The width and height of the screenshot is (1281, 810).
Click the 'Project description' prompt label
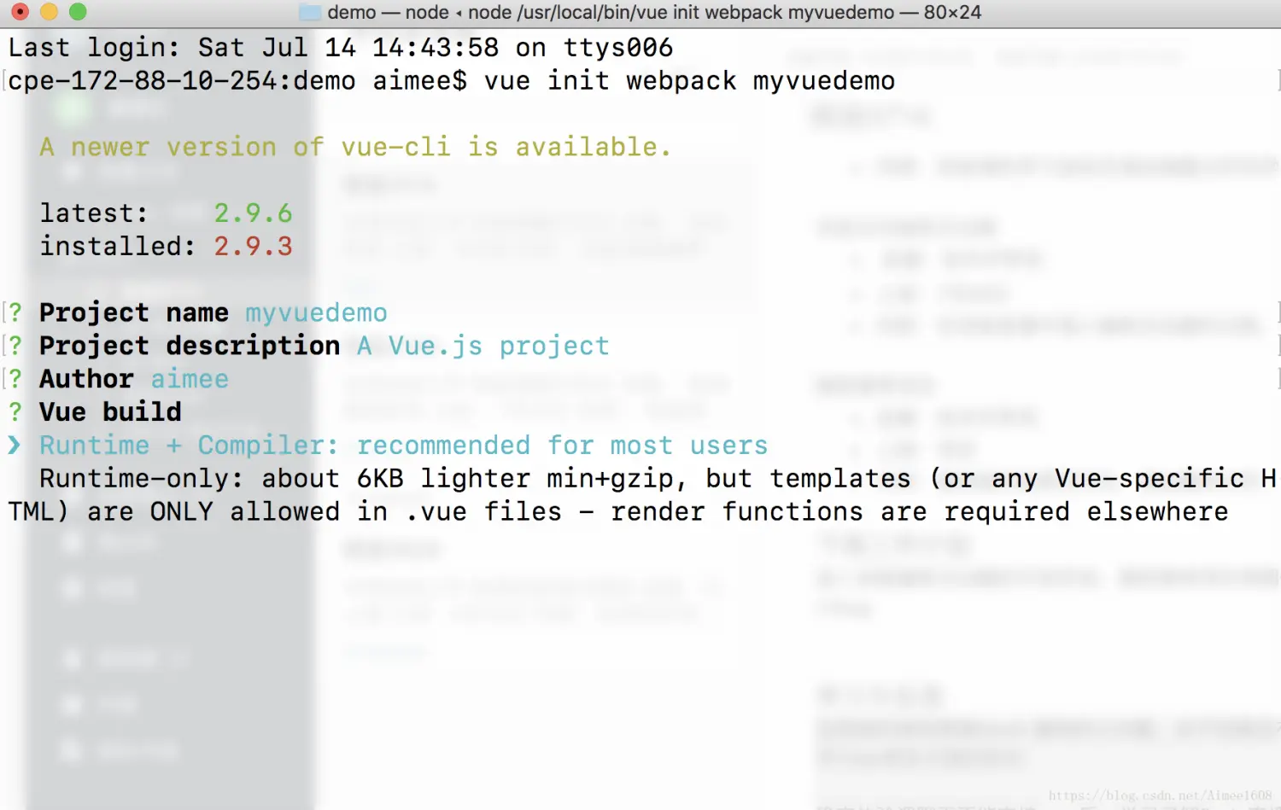(x=190, y=346)
